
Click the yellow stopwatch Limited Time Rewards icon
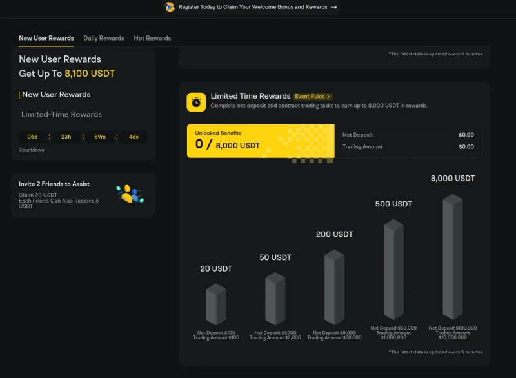tap(196, 102)
